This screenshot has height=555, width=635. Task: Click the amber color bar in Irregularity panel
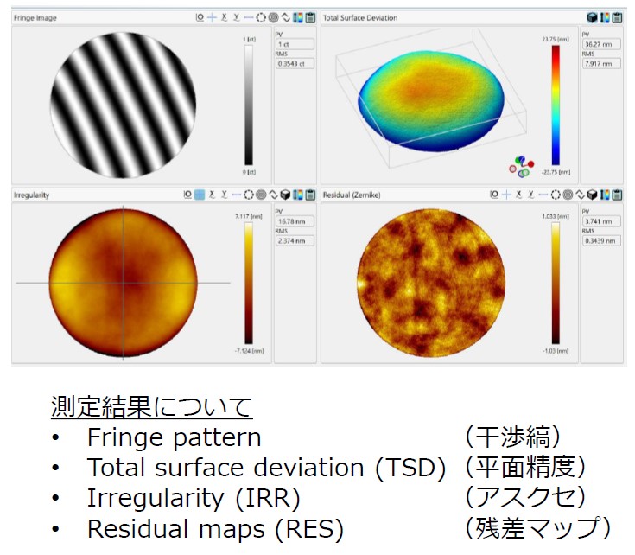coord(249,283)
